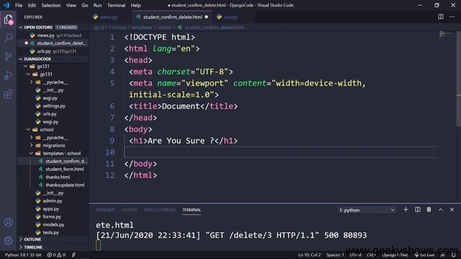Screen dimensions: 461x259
Task: Place cursor on empty line 10
Action: [281, 152]
